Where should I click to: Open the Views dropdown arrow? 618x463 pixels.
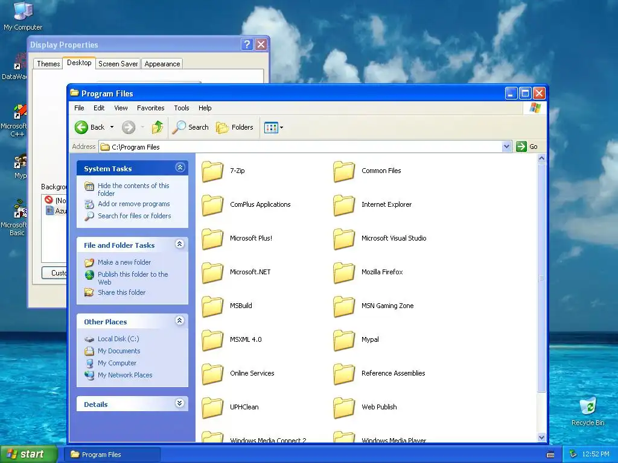[281, 128]
